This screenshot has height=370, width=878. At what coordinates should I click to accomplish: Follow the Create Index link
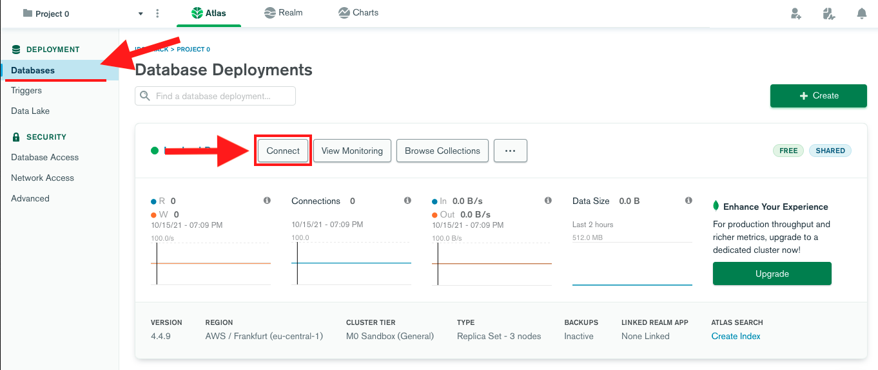(736, 336)
